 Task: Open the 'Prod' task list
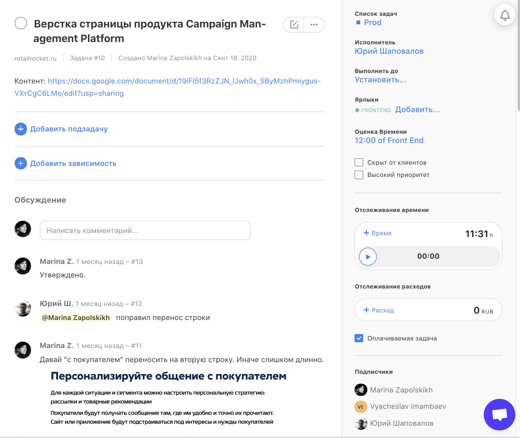point(372,22)
